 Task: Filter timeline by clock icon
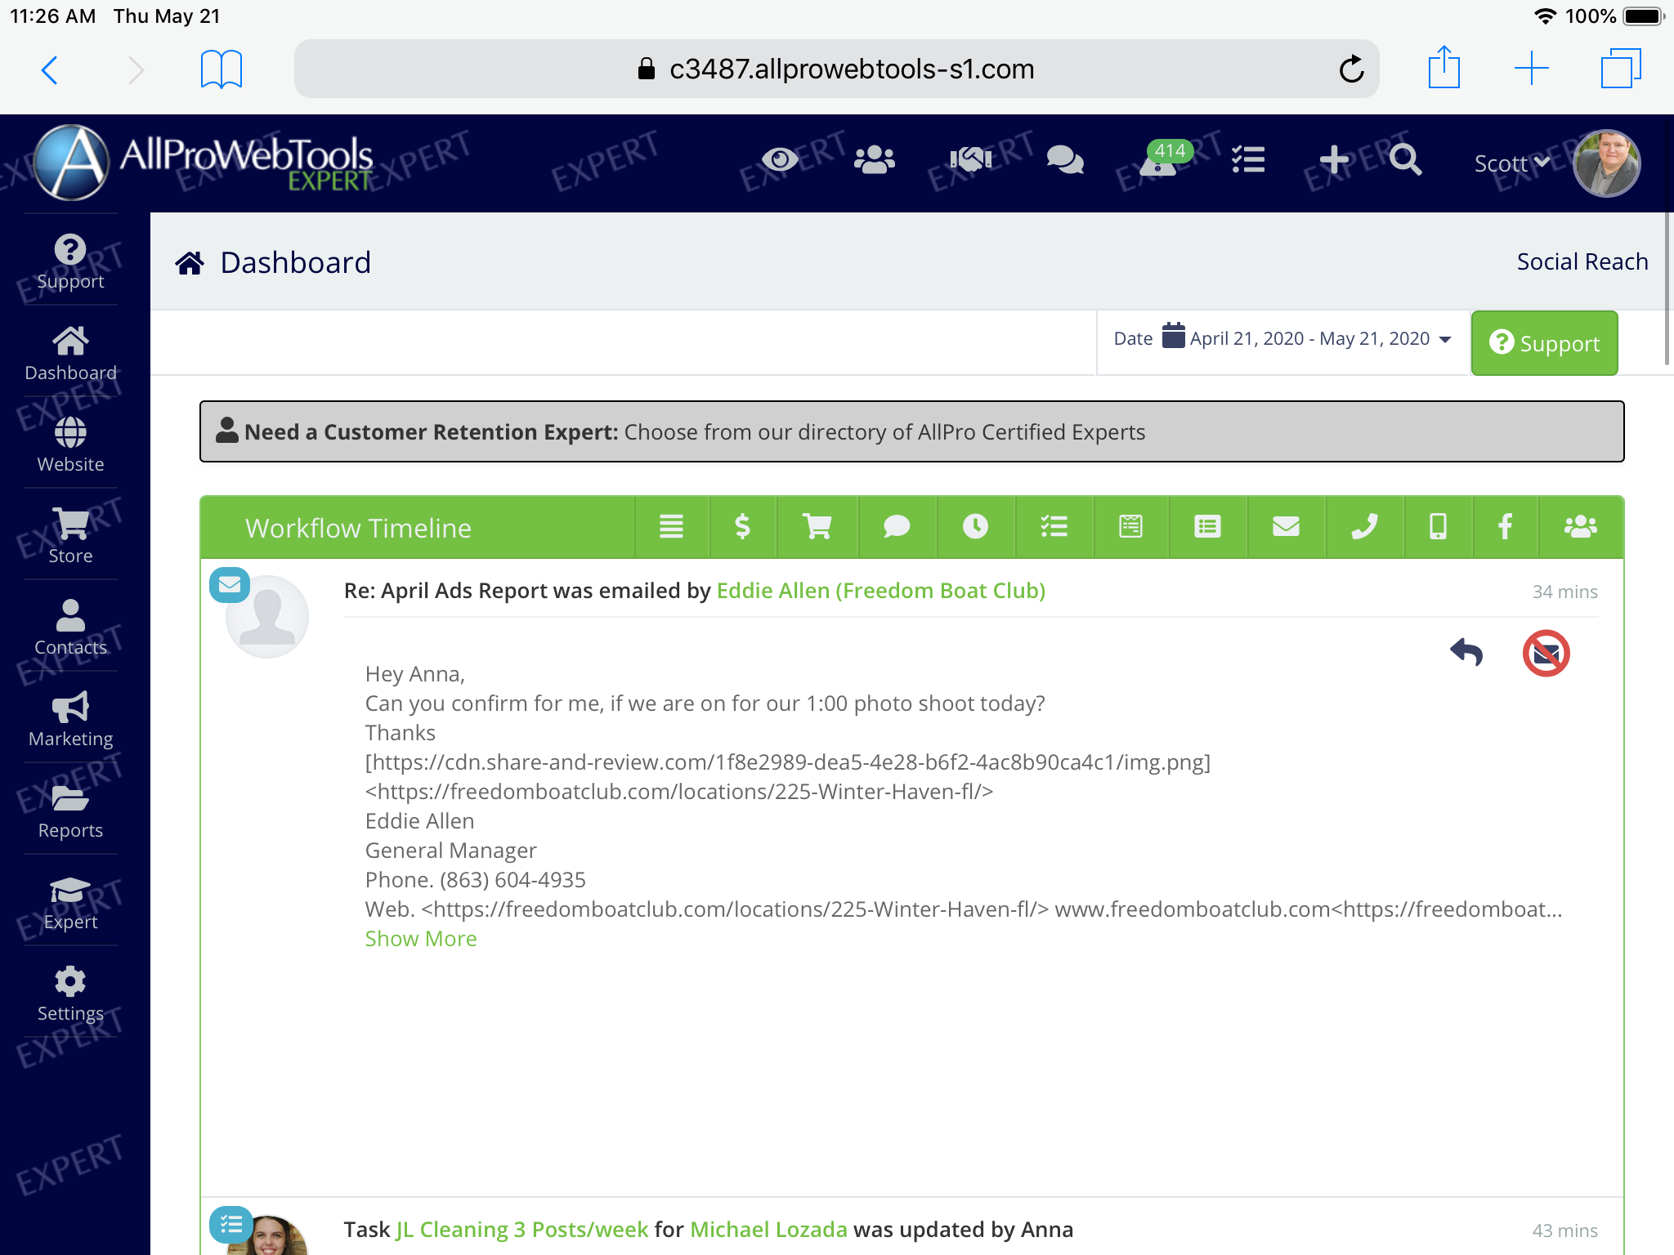pyautogui.click(x=975, y=526)
